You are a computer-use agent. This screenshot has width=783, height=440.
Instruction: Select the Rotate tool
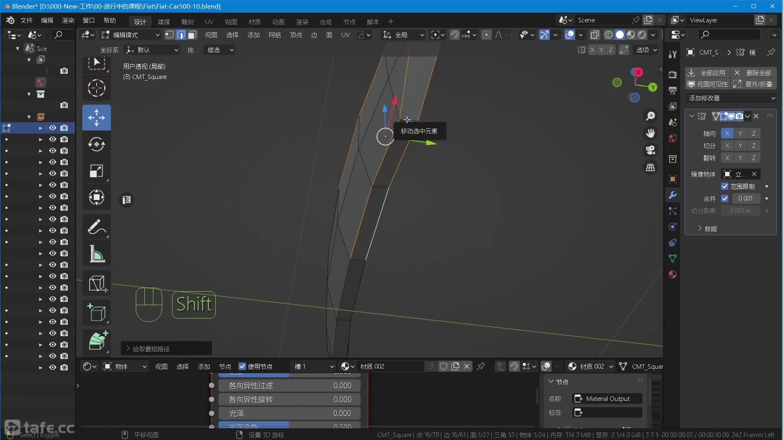point(97,144)
